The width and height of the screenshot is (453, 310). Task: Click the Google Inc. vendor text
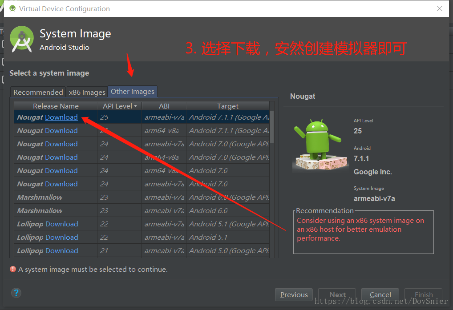coord(373,172)
